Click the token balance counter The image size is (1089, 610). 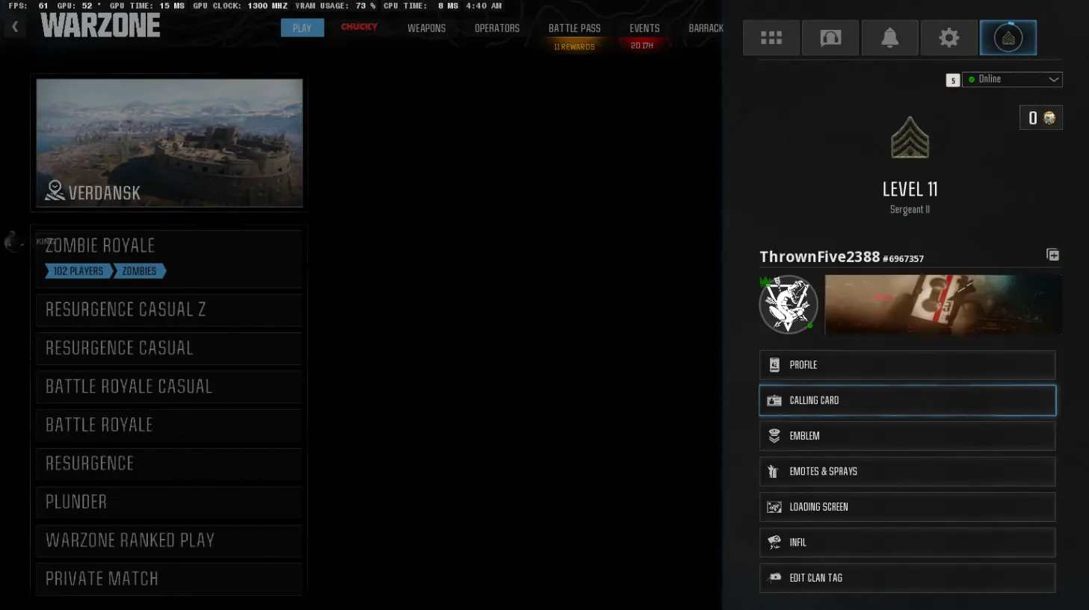tap(1040, 118)
